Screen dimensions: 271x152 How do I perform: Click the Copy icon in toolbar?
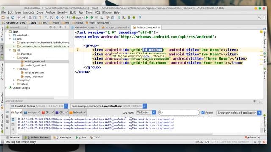tap(35, 17)
